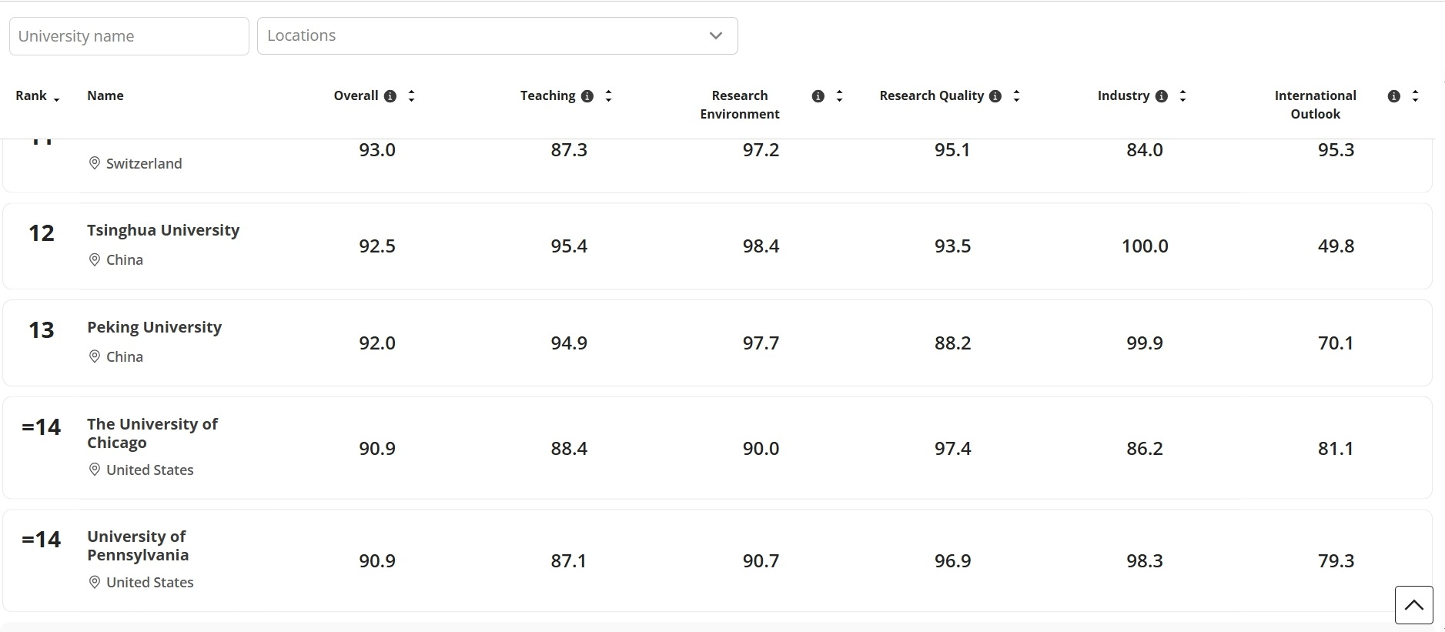Click the scroll-to-top arrow button
Viewport: 1445px width, 632px height.
click(x=1414, y=605)
